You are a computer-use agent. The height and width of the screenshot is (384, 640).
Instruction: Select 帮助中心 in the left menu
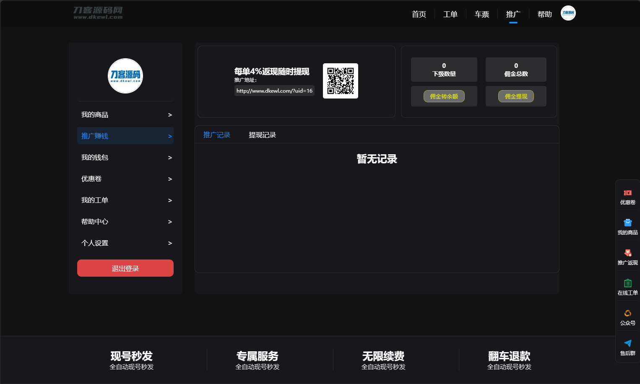tap(94, 221)
